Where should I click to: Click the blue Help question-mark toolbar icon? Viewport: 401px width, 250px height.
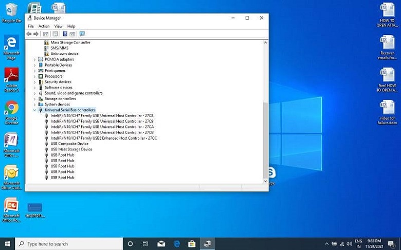65,34
